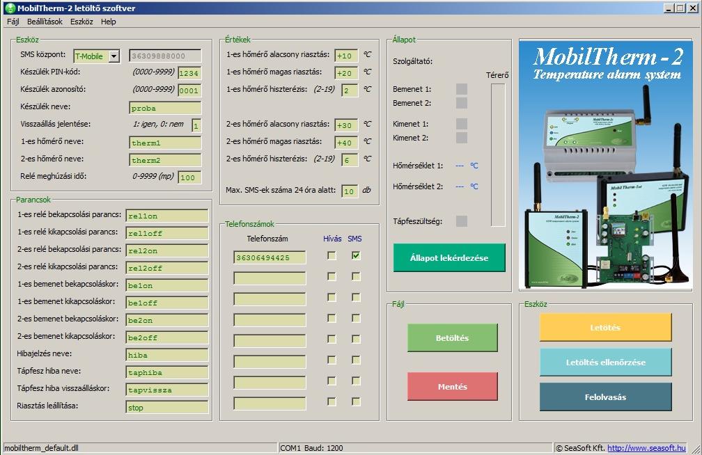Open the Beállítások menu
The image size is (702, 455).
pos(45,22)
